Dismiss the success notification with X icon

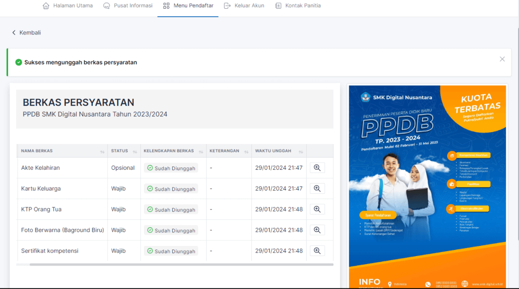(502, 59)
